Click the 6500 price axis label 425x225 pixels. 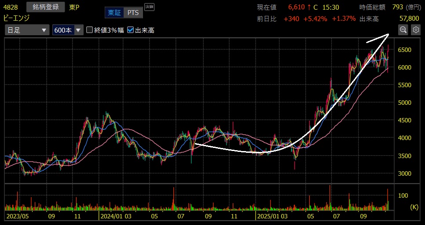(x=404, y=50)
